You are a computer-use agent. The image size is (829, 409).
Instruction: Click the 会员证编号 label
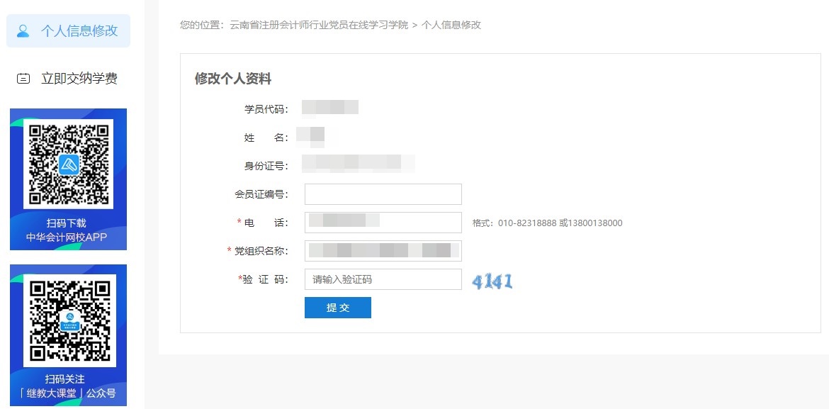click(x=261, y=195)
